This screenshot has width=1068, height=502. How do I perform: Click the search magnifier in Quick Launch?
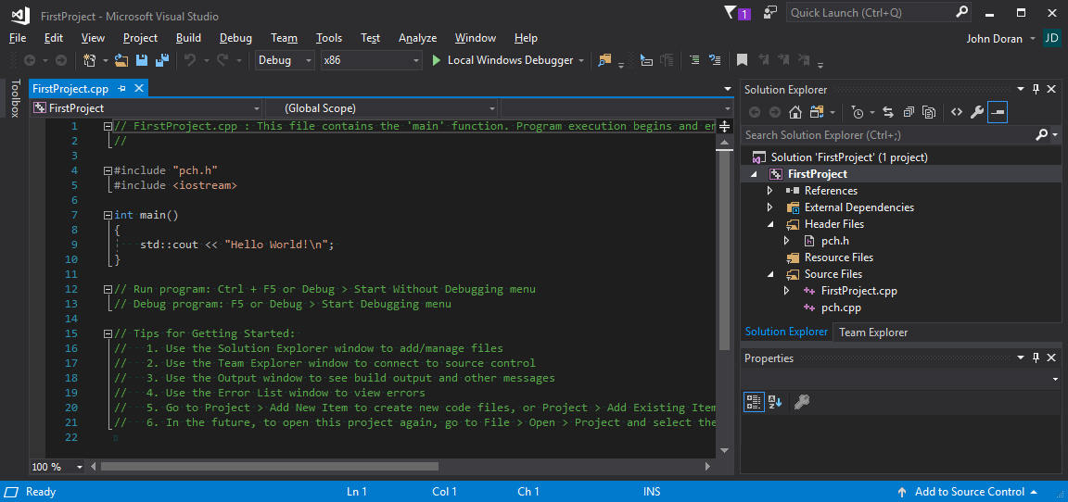pos(961,12)
